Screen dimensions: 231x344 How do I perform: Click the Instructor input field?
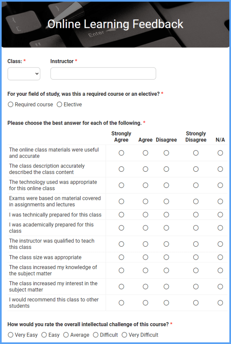(x=103, y=73)
